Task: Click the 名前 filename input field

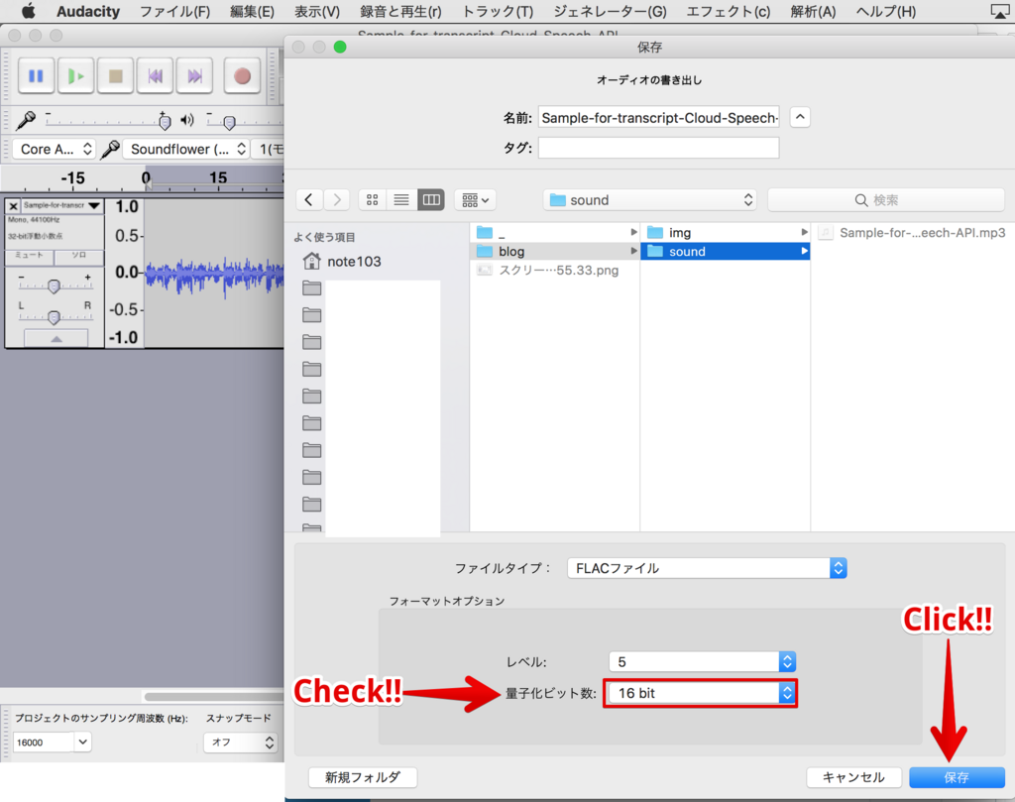Action: [658, 118]
